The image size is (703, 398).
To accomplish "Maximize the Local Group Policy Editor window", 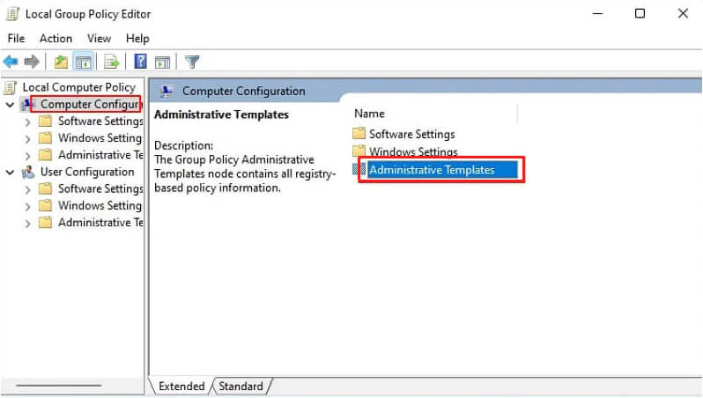I will click(x=640, y=13).
